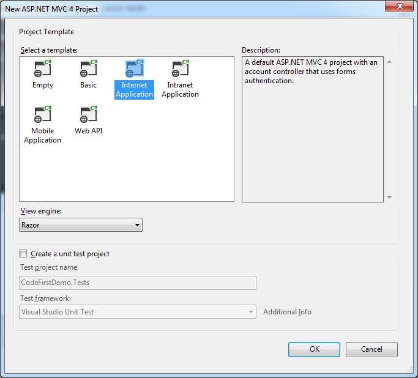Select the Internet Application template icon
The width and height of the screenshot is (418, 378).
(x=134, y=69)
